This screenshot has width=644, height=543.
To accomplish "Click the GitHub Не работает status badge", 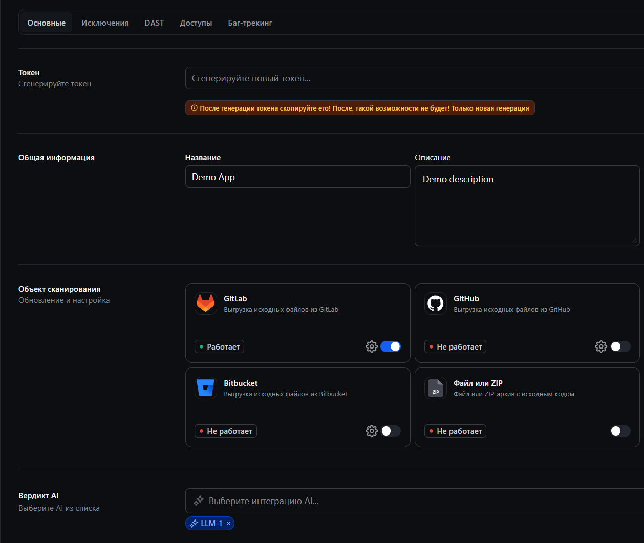I will tap(455, 346).
